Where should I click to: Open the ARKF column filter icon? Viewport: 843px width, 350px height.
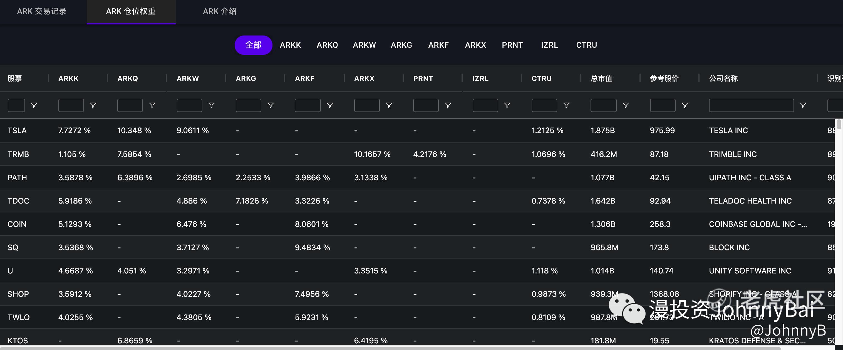pos(330,105)
